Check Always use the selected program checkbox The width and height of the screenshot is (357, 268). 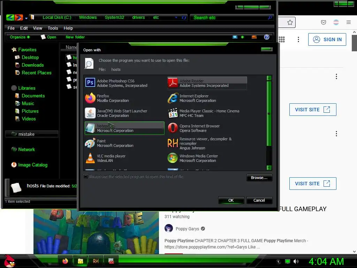pyautogui.click(x=86, y=177)
